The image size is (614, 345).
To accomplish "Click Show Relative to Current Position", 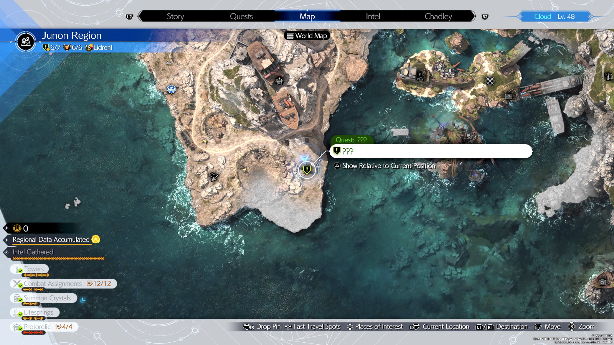I will (385, 166).
